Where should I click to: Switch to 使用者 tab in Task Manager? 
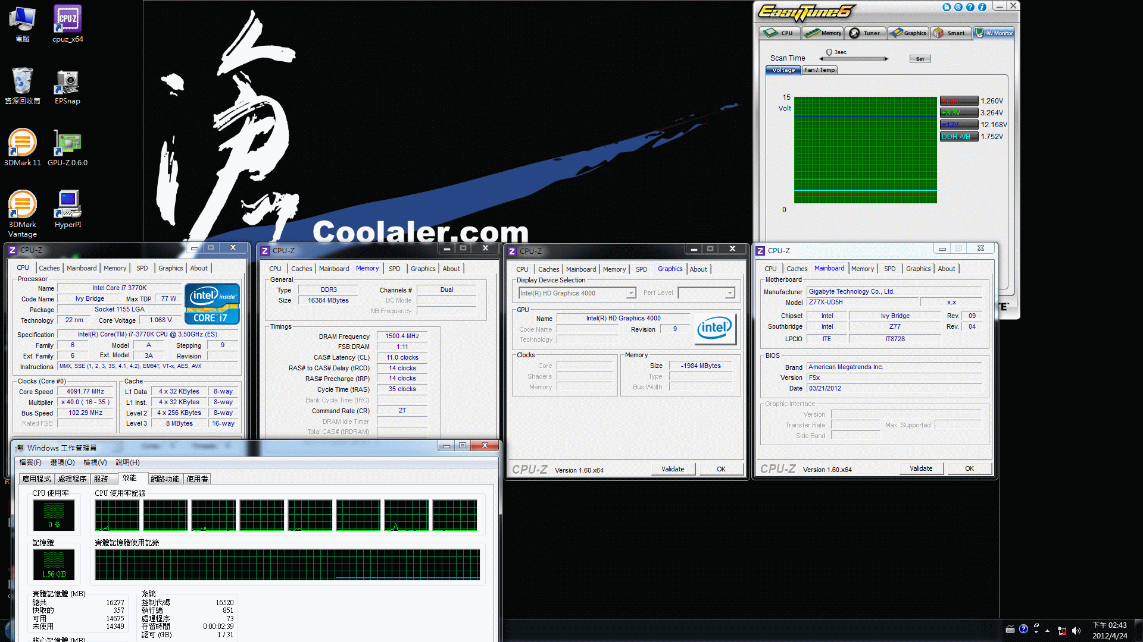click(x=198, y=479)
